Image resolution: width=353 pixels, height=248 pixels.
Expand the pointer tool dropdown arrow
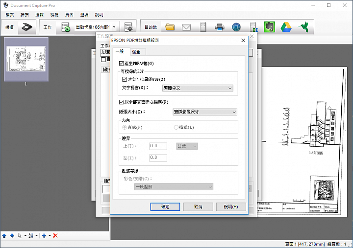(25, 236)
